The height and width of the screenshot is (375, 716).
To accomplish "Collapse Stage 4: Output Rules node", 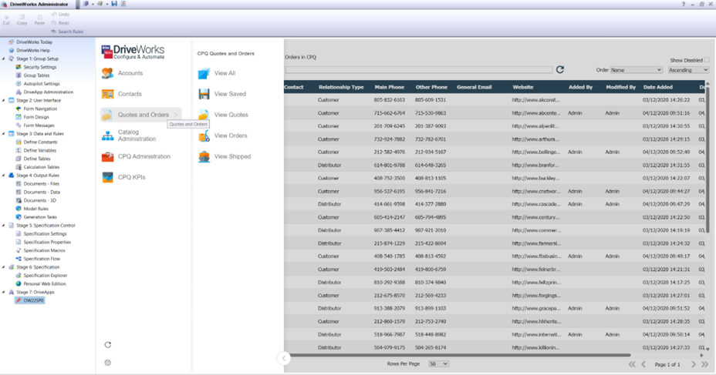I will pos(4,176).
